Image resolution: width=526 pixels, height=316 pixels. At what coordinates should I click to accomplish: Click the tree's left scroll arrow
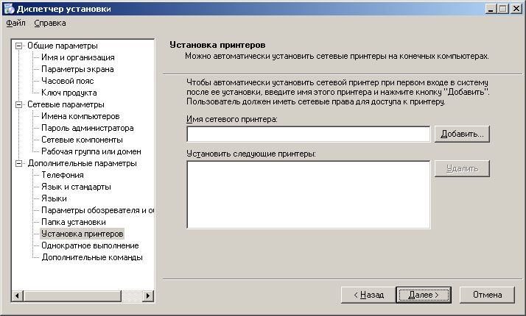[17, 296]
